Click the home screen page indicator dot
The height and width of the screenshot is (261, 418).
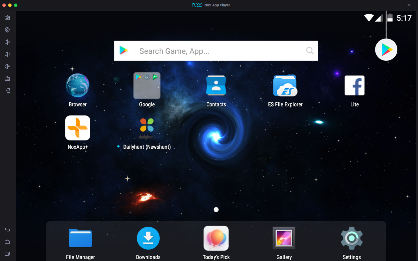[x=216, y=210]
